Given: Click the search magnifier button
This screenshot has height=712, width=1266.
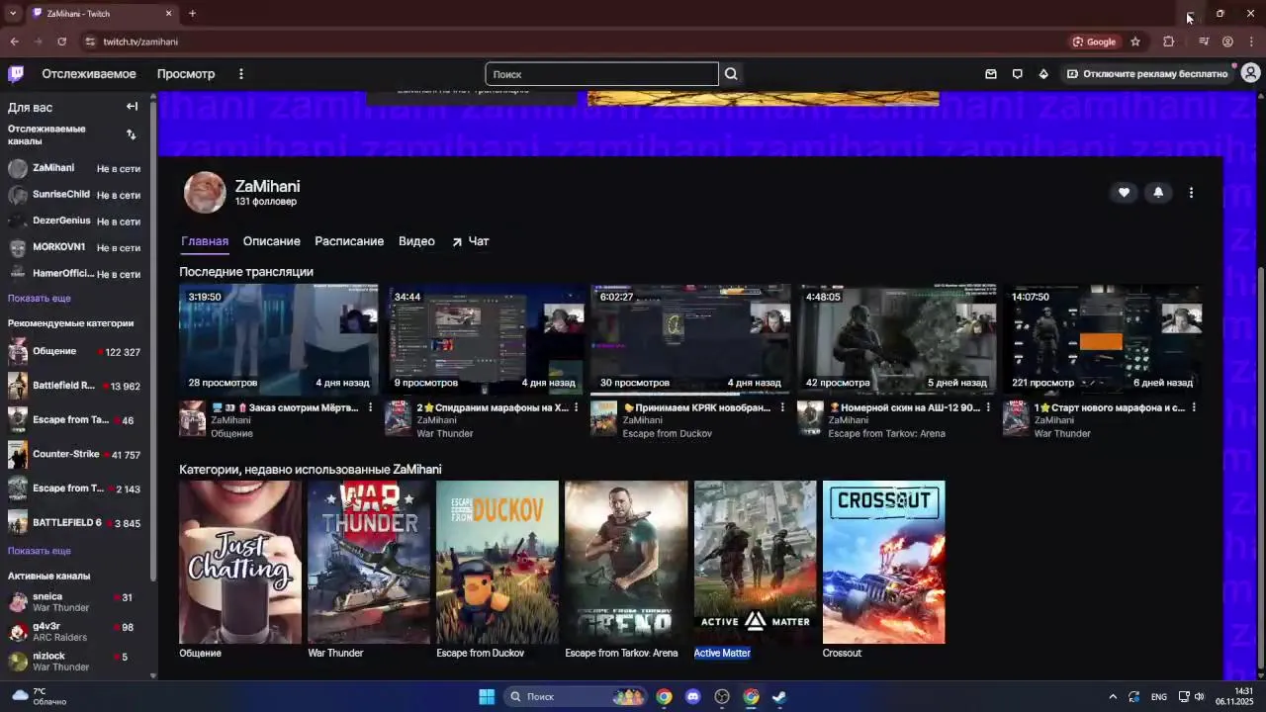Looking at the screenshot, I should [x=731, y=74].
